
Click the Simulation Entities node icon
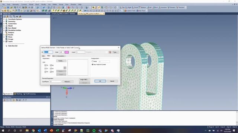tap(6, 30)
